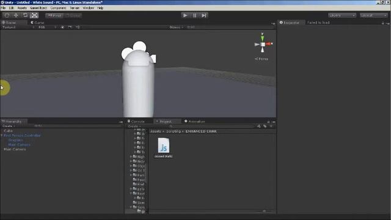Screen dimensions: 391x220
Task: Collapse the First Person Controller arrow
Action: click(2, 136)
